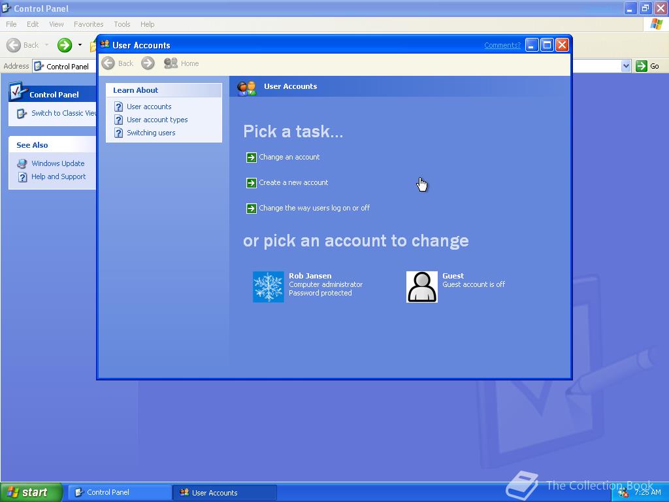Click the Windows Update icon in See Also
The image size is (669, 502).
click(22, 164)
